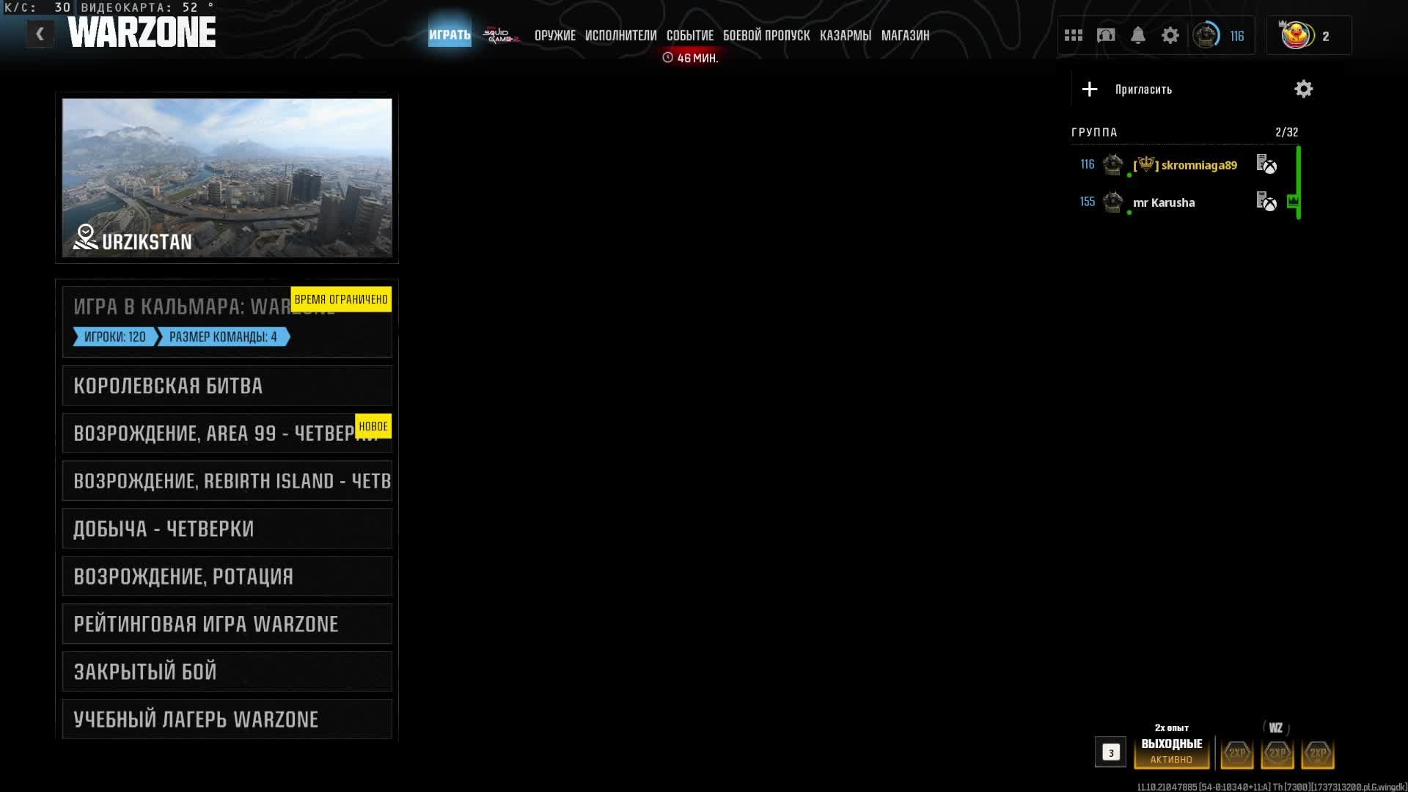Click mr Karusha Xbox platform icon

[x=1266, y=202]
